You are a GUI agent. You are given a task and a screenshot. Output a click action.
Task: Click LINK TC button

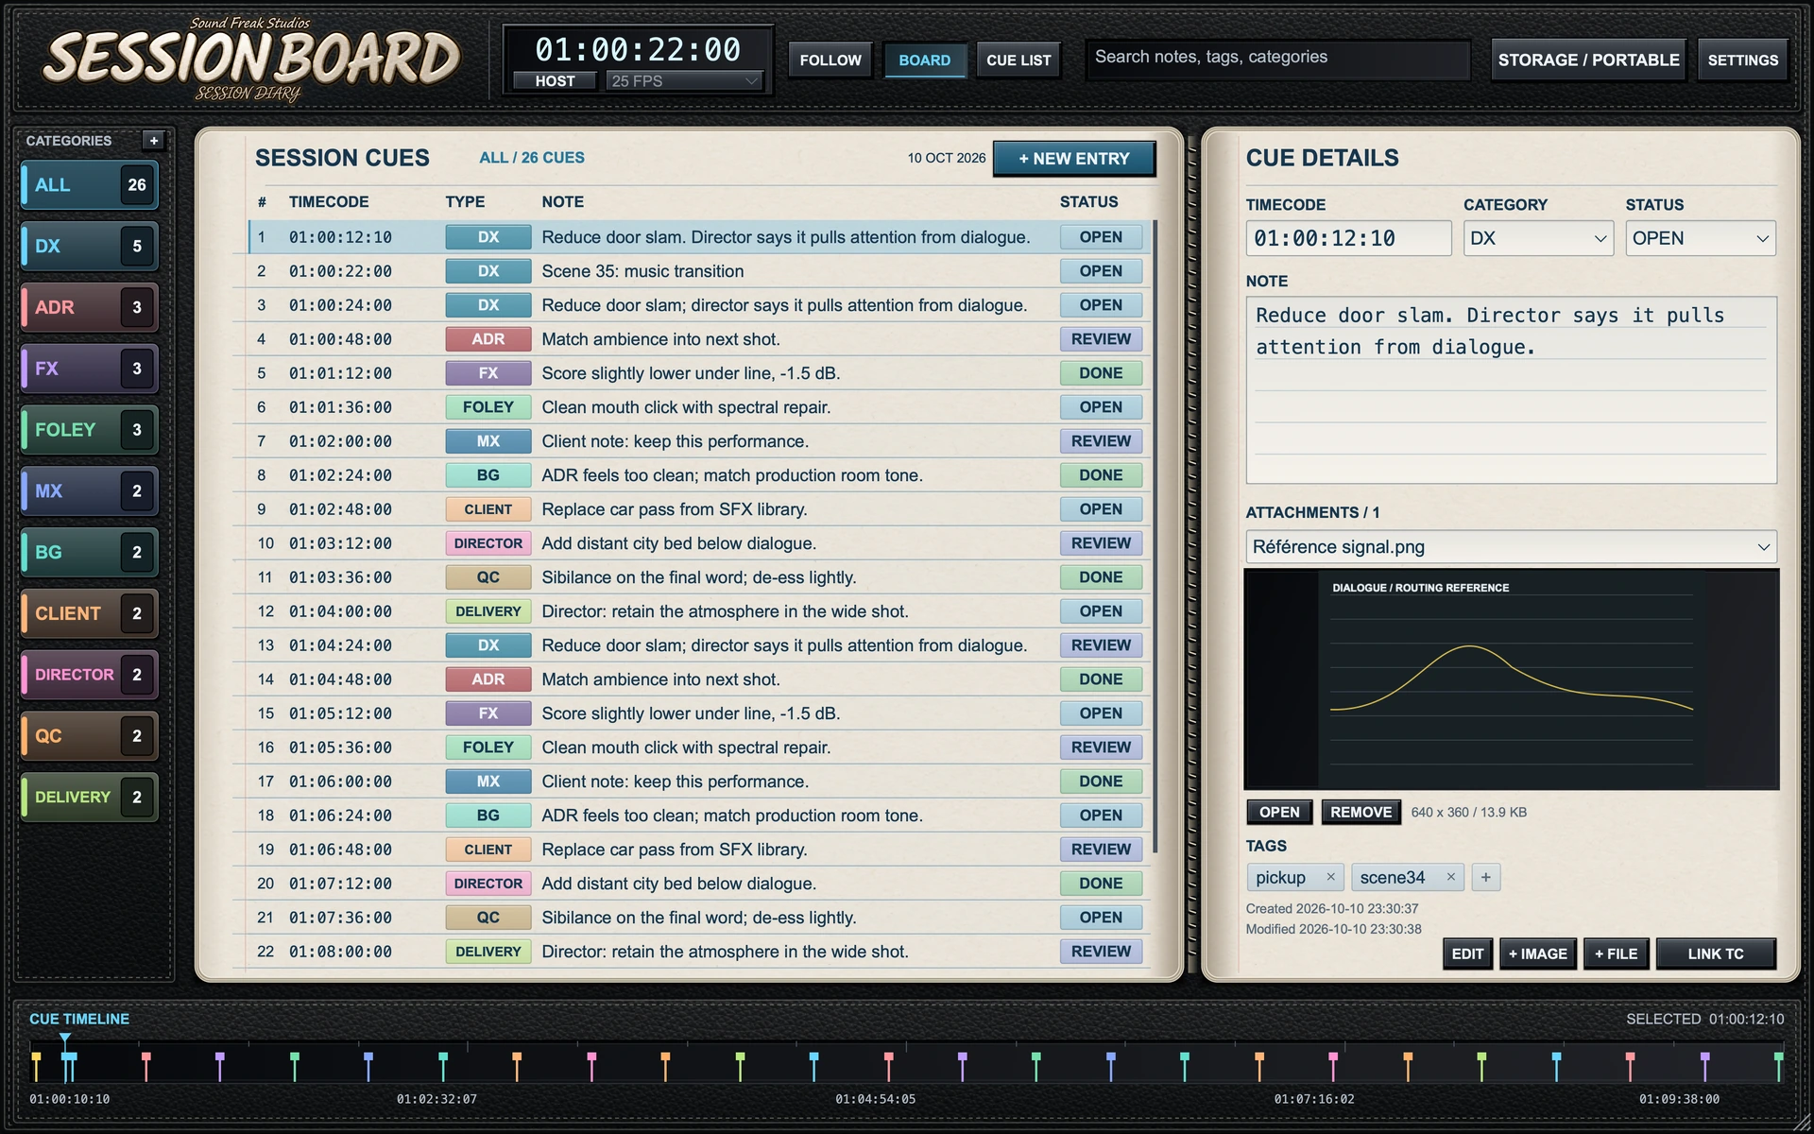click(1716, 954)
